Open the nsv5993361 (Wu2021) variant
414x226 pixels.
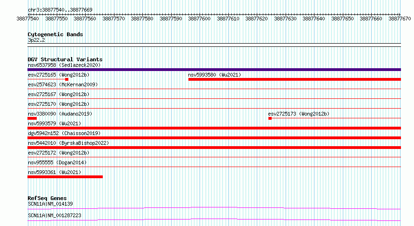pos(54,172)
